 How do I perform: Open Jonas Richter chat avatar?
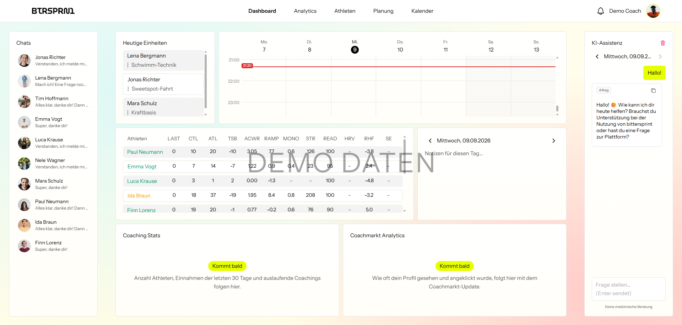tap(25, 60)
